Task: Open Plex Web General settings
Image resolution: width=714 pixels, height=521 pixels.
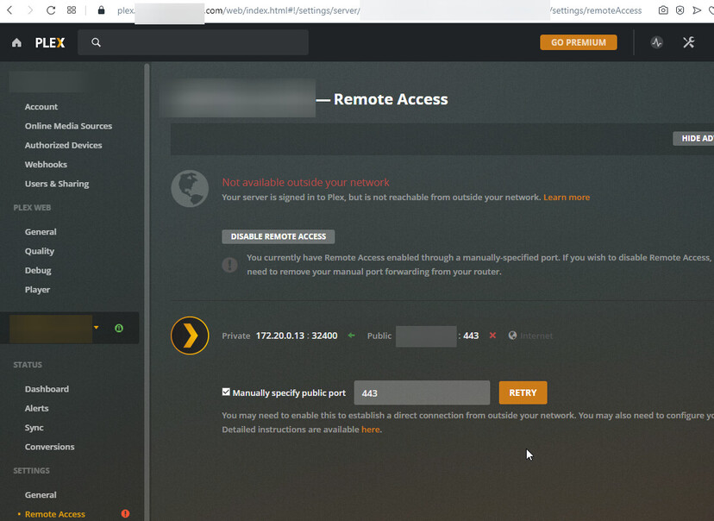Action: coord(41,232)
